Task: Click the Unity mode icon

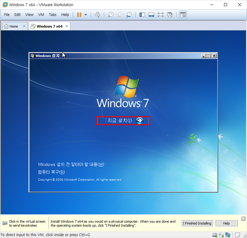Action: [x=170, y=15]
